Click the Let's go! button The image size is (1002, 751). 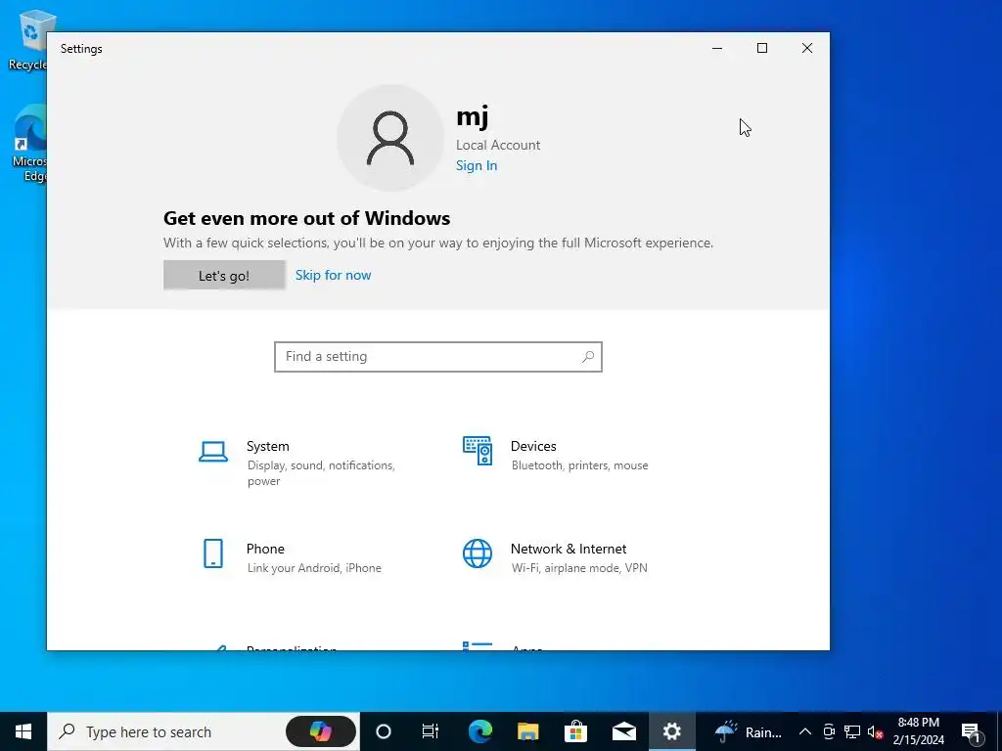point(224,275)
